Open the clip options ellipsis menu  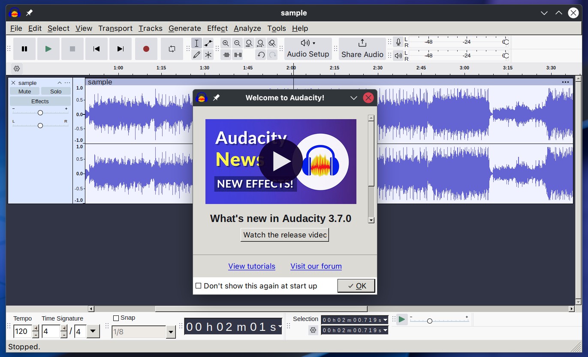click(x=565, y=82)
